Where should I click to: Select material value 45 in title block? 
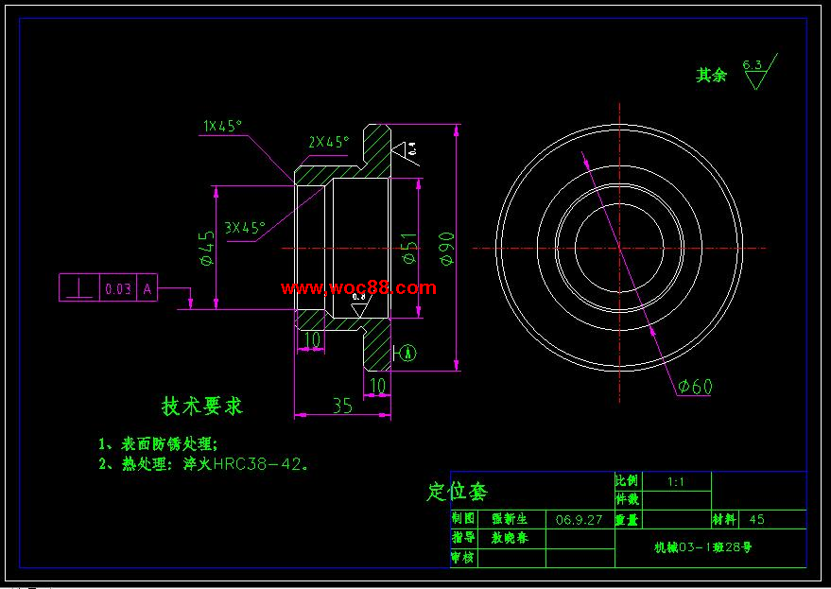(x=757, y=520)
